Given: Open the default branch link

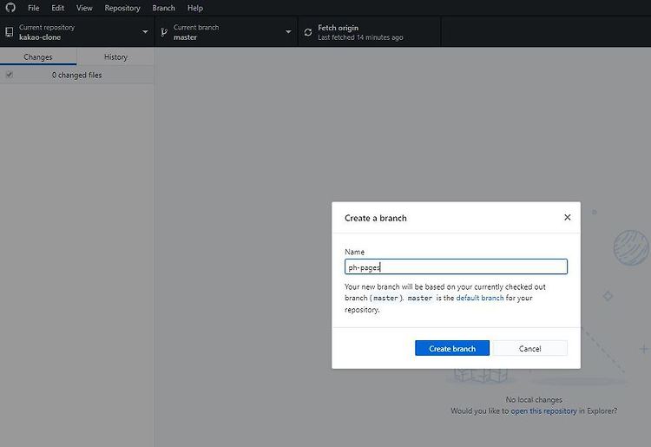Looking at the screenshot, I should pos(479,298).
